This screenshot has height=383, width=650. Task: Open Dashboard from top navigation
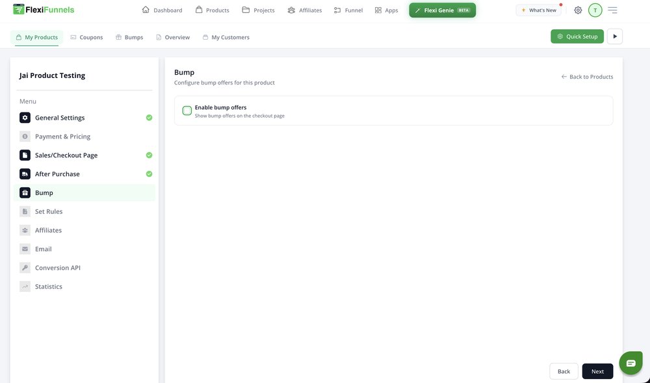[162, 10]
